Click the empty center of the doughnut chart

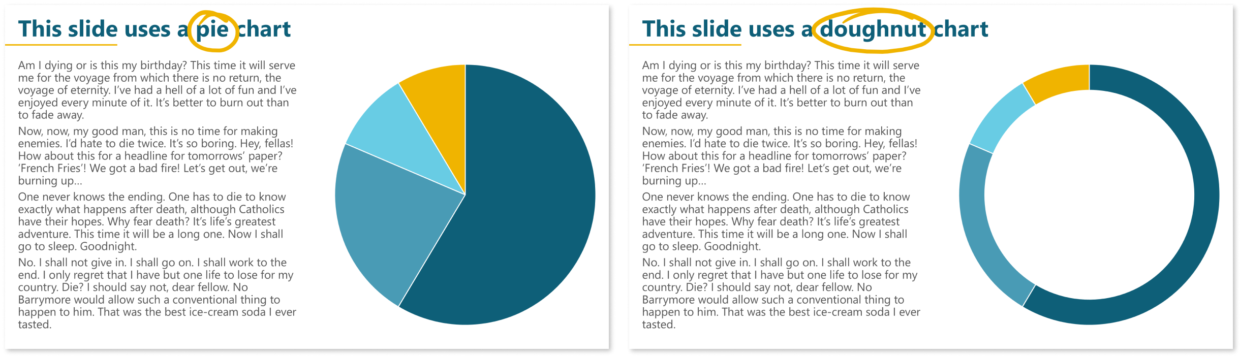pos(1089,195)
